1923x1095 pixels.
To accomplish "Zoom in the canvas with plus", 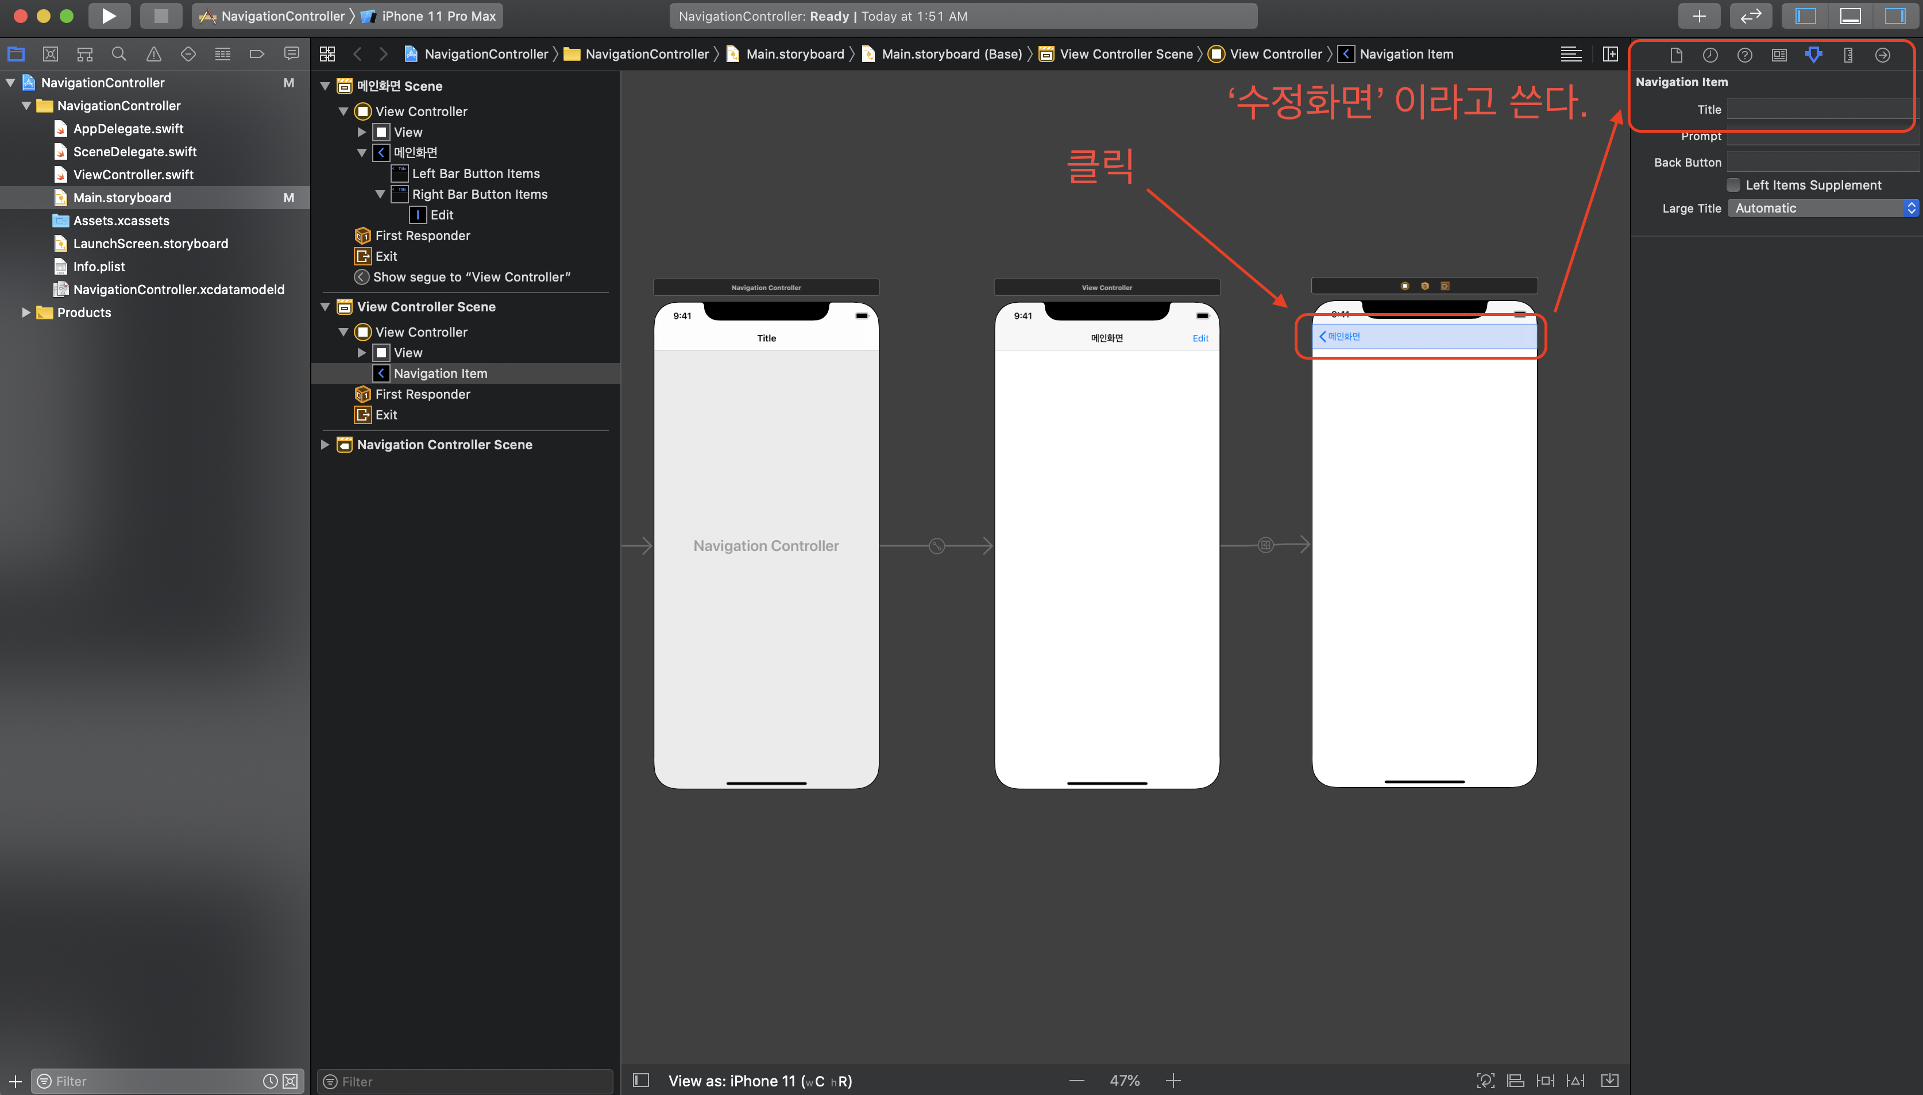I will pos(1173,1081).
